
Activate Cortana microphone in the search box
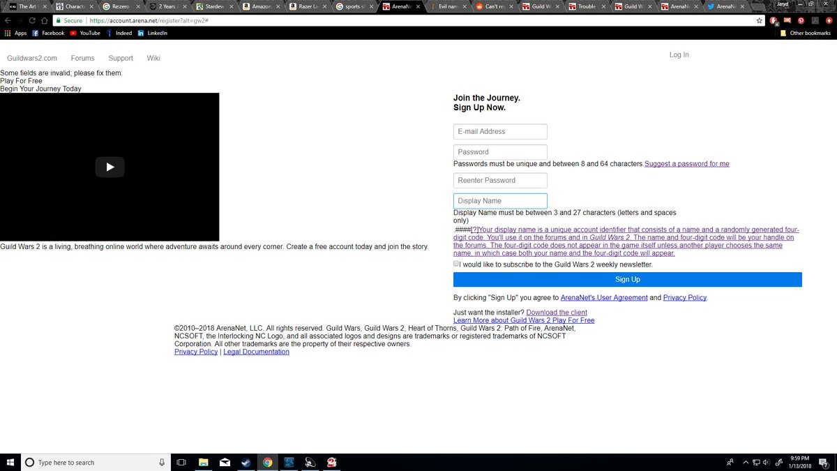pyautogui.click(x=162, y=462)
